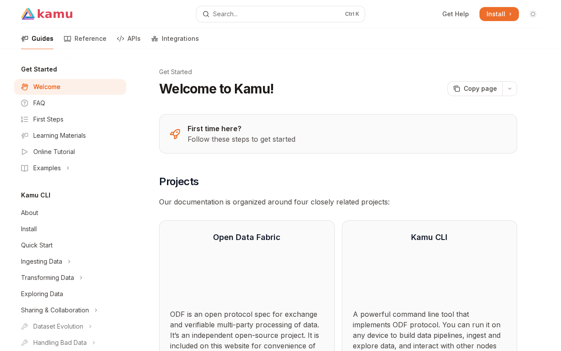Image resolution: width=561 pixels, height=351 pixels.
Task: Open the Copy page dropdown arrow
Action: point(510,89)
